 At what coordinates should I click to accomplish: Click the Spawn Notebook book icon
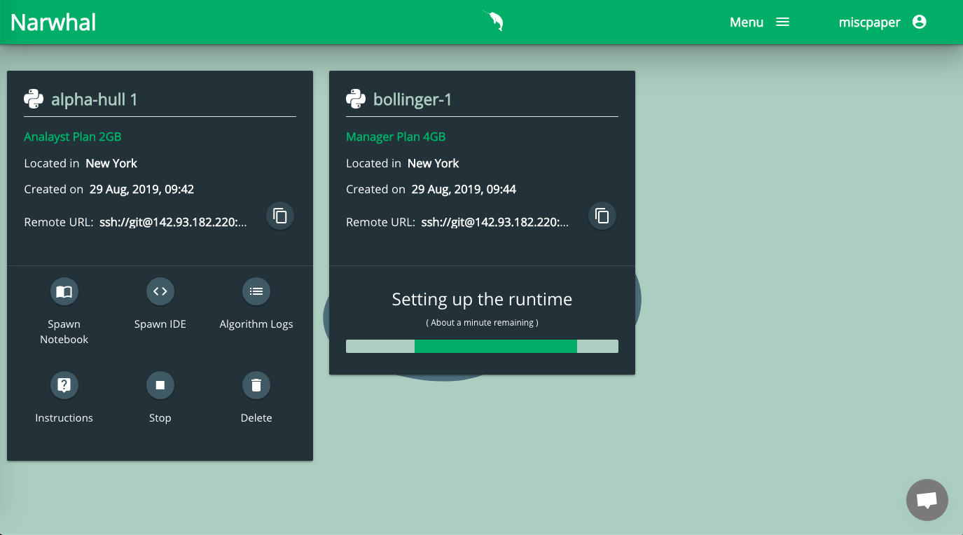coord(64,291)
